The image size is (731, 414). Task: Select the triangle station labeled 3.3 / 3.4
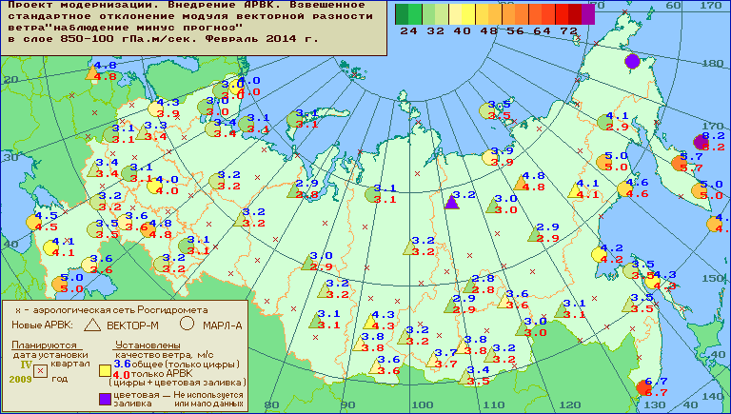click(143, 132)
